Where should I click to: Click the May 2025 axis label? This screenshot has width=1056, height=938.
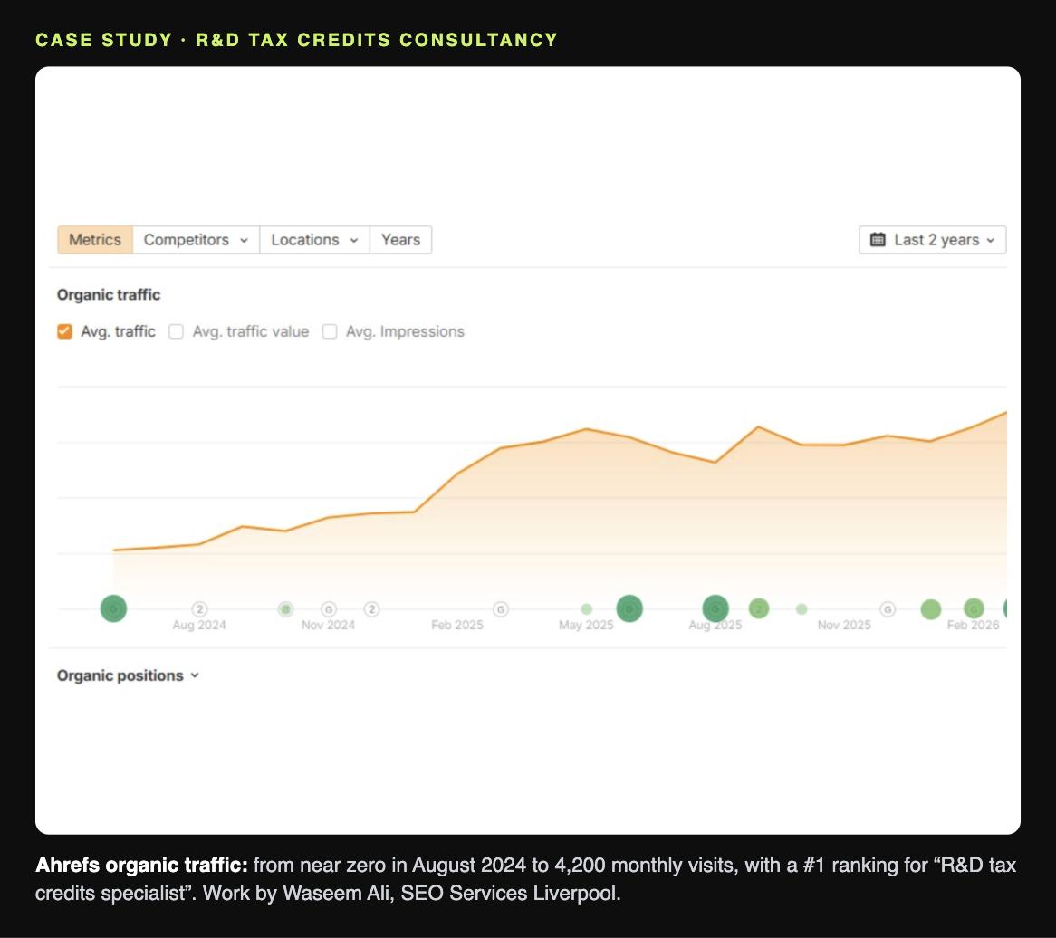pyautogui.click(x=586, y=625)
